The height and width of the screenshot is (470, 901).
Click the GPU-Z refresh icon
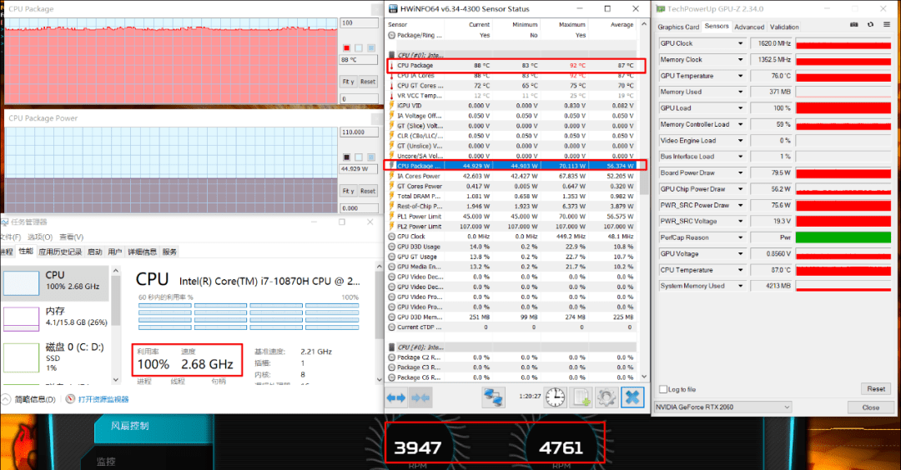[x=870, y=25]
